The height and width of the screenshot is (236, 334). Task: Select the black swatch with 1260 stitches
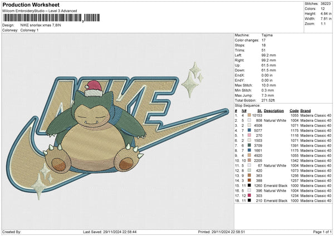250,185
